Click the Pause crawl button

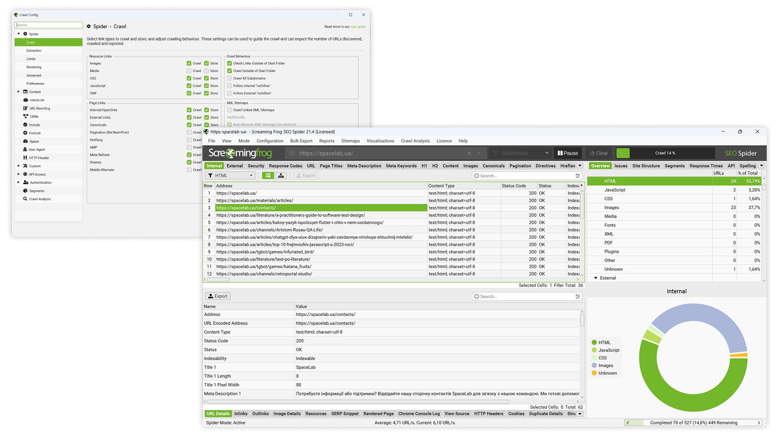click(x=568, y=153)
